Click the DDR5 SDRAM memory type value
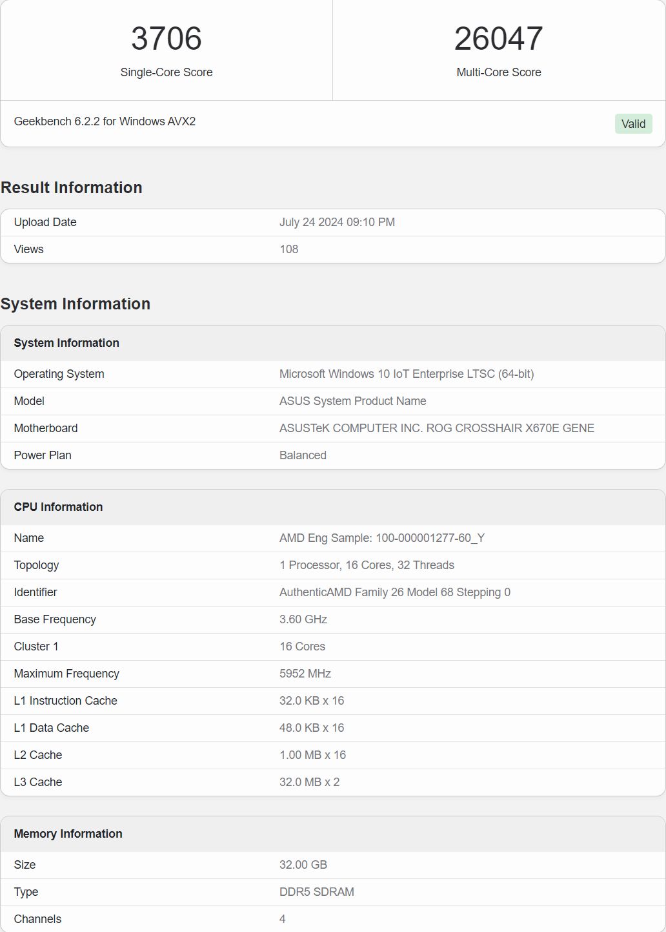This screenshot has width=666, height=932. (x=316, y=892)
